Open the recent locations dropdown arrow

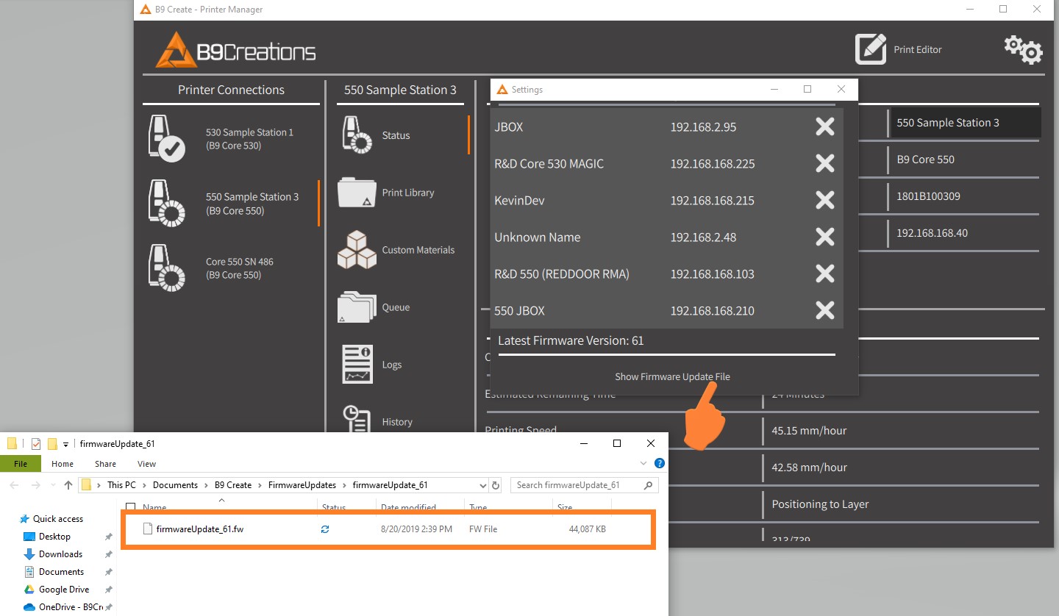53,485
